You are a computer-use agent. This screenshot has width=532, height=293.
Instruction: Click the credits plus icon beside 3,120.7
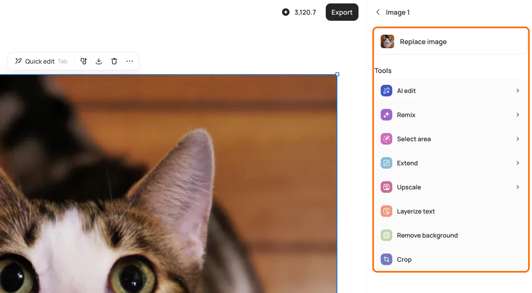(286, 12)
